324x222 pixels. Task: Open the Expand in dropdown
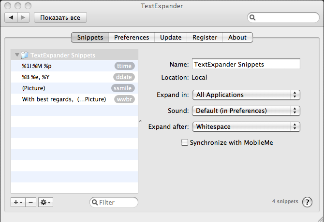click(x=246, y=95)
